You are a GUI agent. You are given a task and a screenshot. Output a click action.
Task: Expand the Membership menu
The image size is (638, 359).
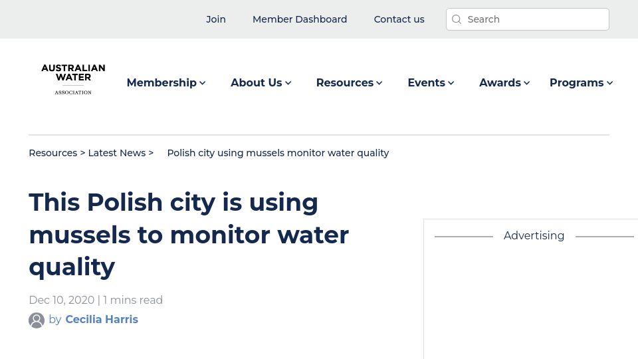tap(166, 82)
